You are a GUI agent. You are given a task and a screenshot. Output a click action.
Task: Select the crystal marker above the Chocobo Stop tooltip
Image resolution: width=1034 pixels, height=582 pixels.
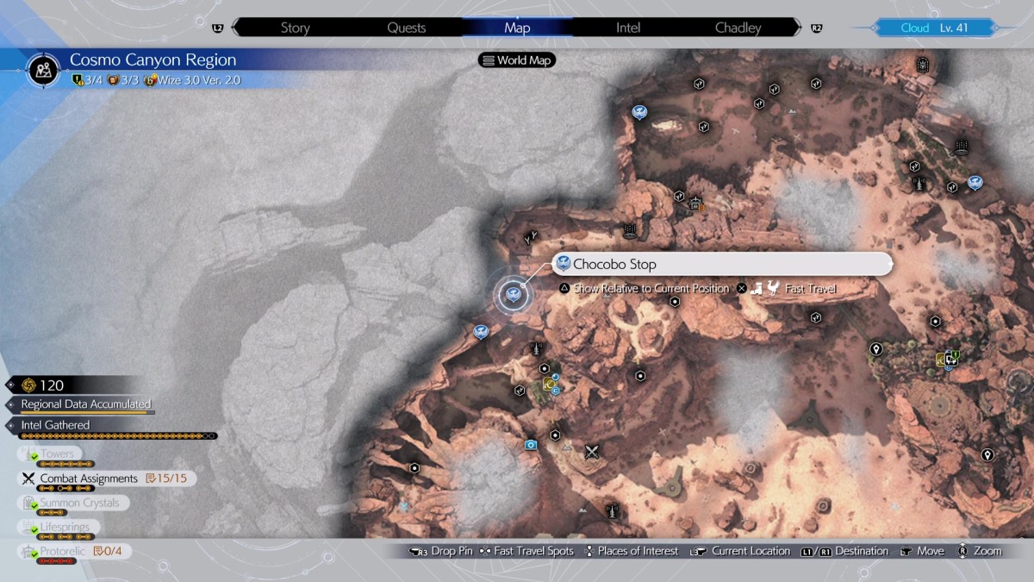click(630, 229)
